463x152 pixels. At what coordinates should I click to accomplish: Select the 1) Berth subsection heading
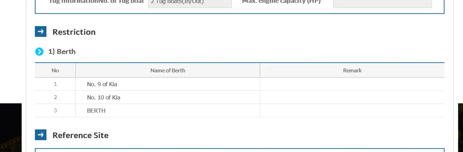tap(62, 52)
